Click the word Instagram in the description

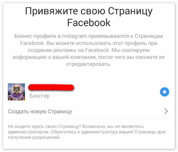tap(74, 36)
